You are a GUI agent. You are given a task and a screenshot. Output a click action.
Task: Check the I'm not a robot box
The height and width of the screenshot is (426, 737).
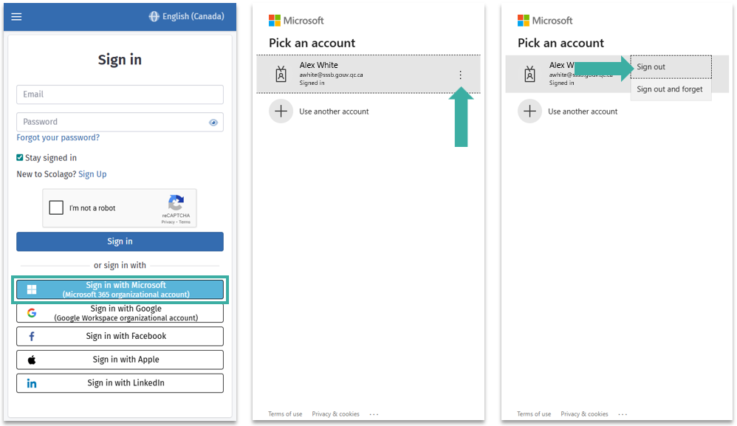coord(56,207)
